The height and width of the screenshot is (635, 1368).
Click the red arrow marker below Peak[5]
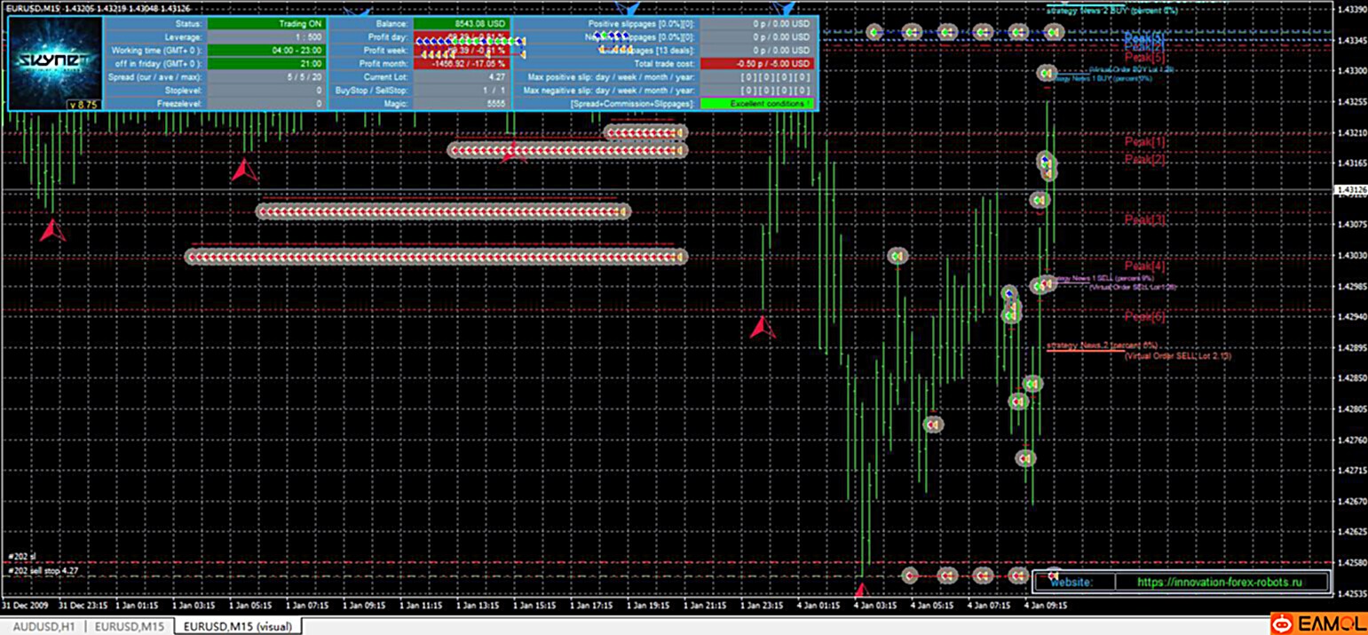[x=762, y=327]
